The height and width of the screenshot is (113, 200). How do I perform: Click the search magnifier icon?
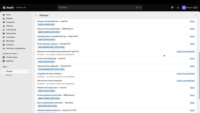point(60,8)
